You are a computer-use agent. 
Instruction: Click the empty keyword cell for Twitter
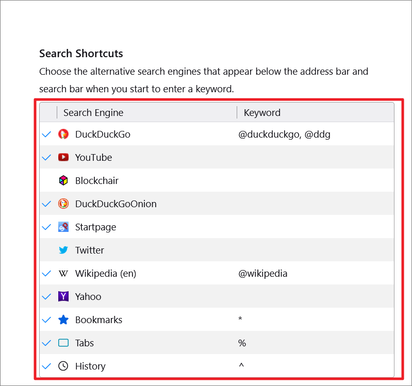pyautogui.click(x=315, y=250)
